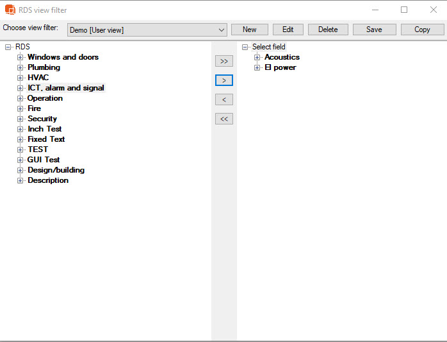447x342 pixels.
Task: Click the move selected right > button
Action: pyautogui.click(x=224, y=80)
